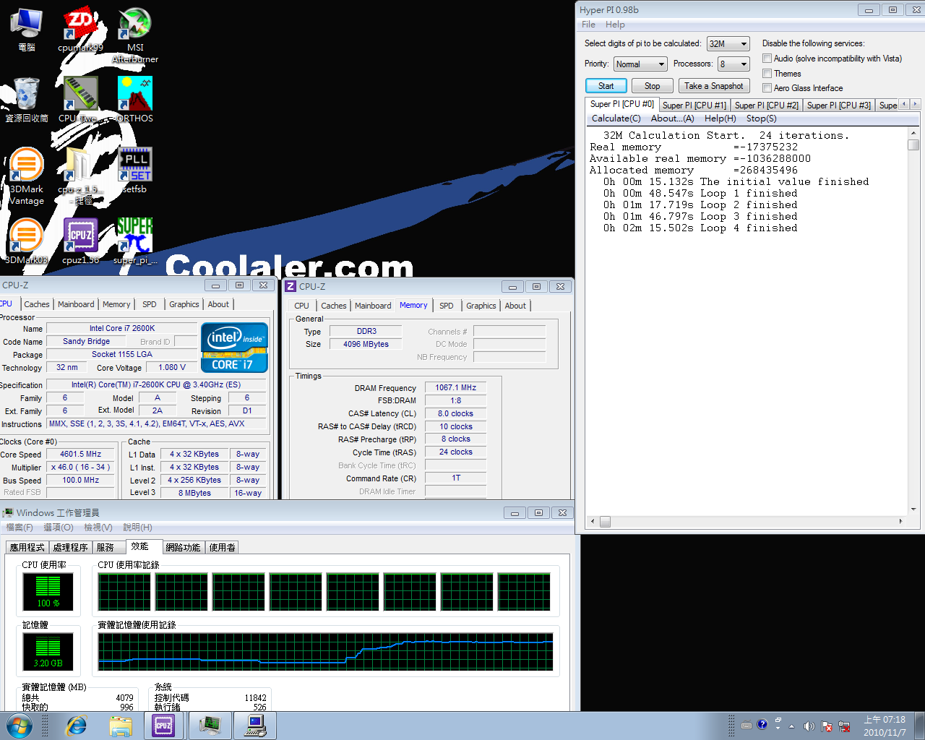
Task: Click the help question mark tray icon
Action: coord(762,724)
